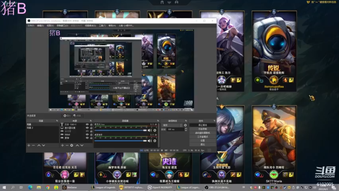Click the Properties gear button above Scenes panel
Screen dimensions: 339x191
67,115
